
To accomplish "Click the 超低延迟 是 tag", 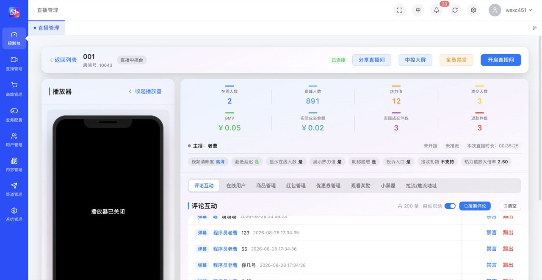I will pos(247,162).
